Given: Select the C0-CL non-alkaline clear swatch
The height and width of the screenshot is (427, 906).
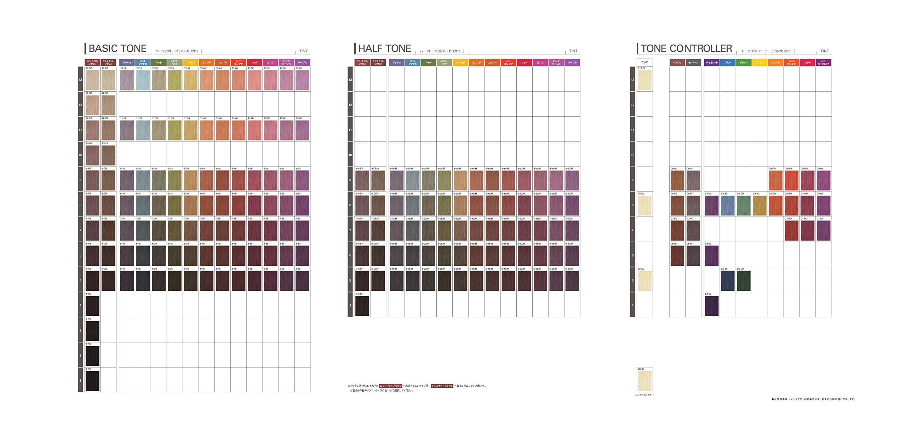Looking at the screenshot, I should [644, 381].
